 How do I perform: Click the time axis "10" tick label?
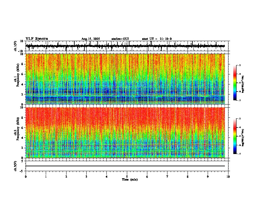click(228, 177)
